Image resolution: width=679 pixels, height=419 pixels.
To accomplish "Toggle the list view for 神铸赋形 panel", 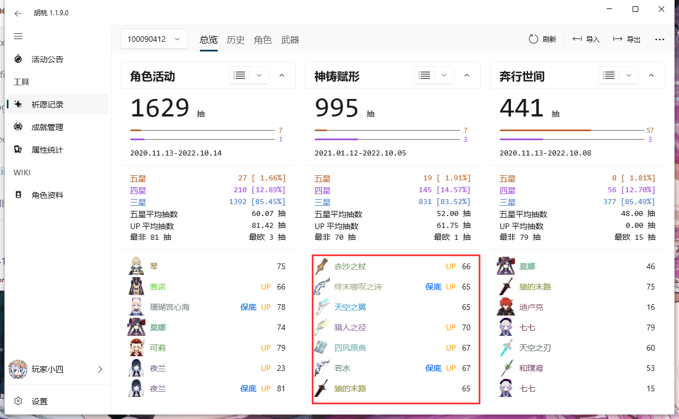I will tap(424, 75).
